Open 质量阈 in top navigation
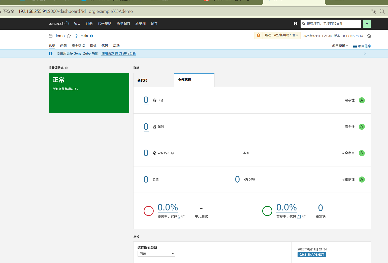The height and width of the screenshot is (263, 388). coord(140,24)
